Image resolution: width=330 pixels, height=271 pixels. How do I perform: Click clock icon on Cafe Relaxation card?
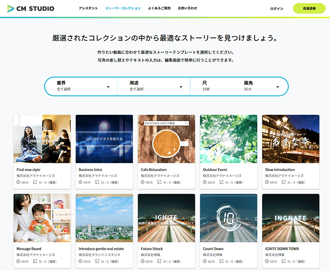pos(143,182)
